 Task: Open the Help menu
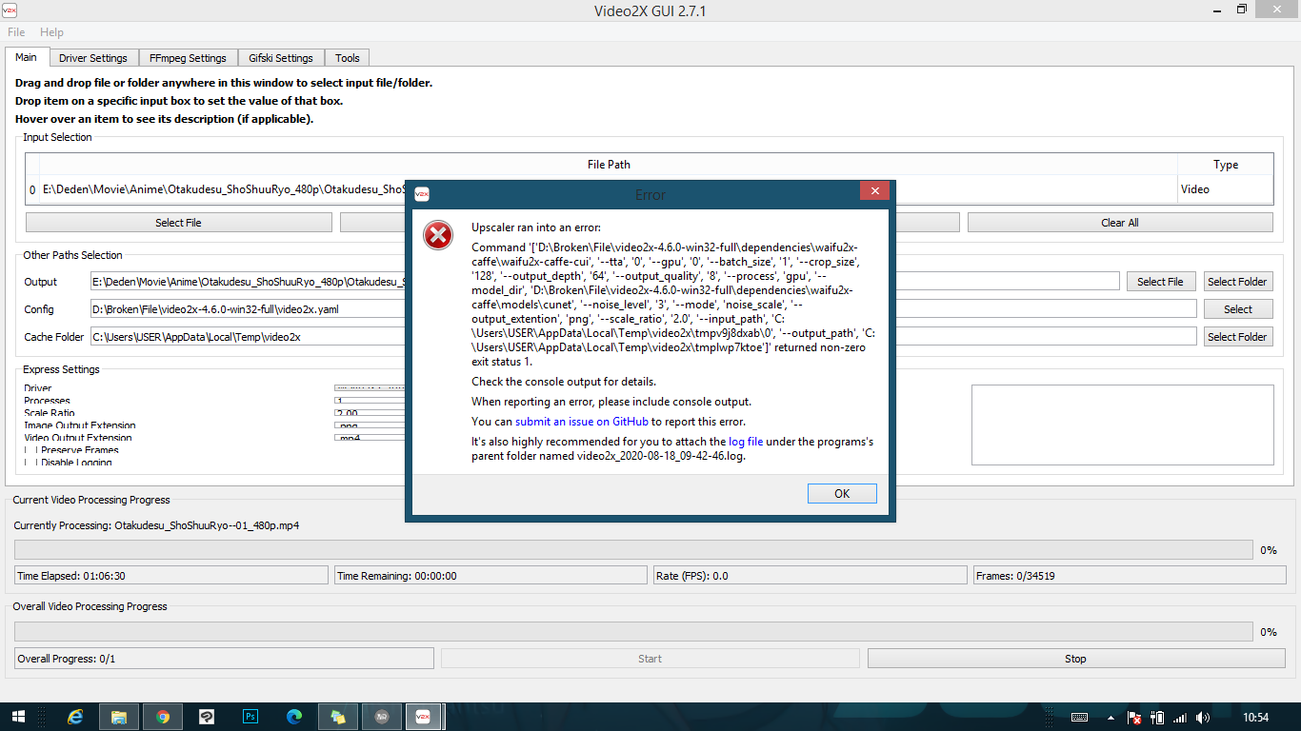click(51, 31)
